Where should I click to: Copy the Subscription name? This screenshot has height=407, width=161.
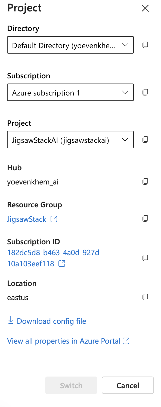tap(145, 92)
